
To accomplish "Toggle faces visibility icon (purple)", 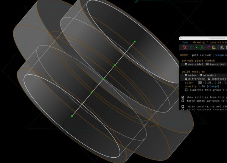I will coord(208,47).
